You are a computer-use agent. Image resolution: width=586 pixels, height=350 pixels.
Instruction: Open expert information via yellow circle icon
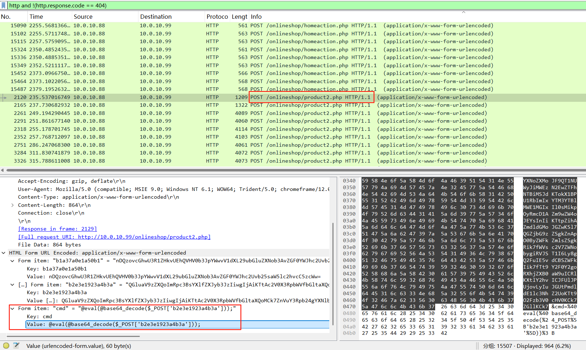[6, 346]
